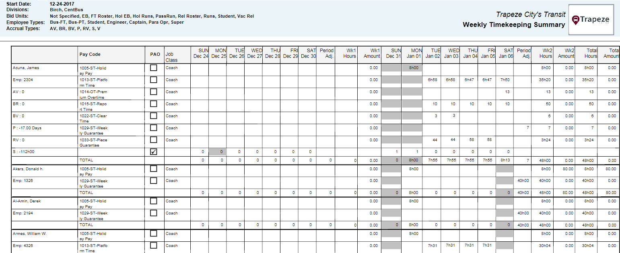Check PAO for Armes' 1013-ST-Platform Time row
Image resolution: width=620 pixels, height=253 pixels.
[154, 245]
